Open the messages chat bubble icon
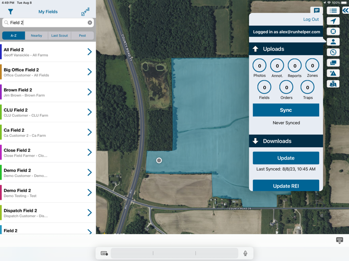Image resolution: width=349 pixels, height=261 pixels. pyautogui.click(x=317, y=10)
